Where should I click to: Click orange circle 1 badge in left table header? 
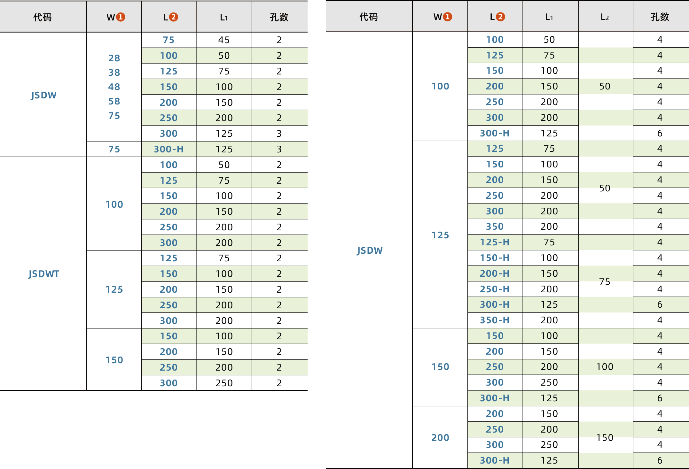(121, 17)
